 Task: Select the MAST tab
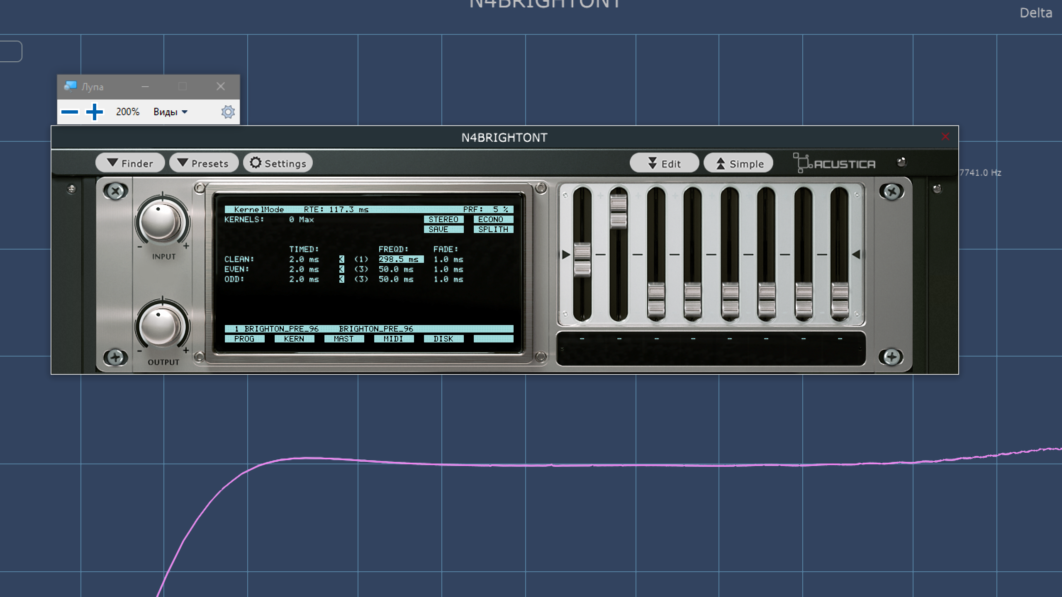point(344,339)
